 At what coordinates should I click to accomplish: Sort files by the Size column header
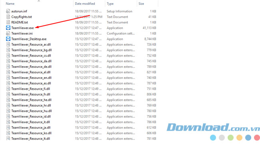(141, 4)
